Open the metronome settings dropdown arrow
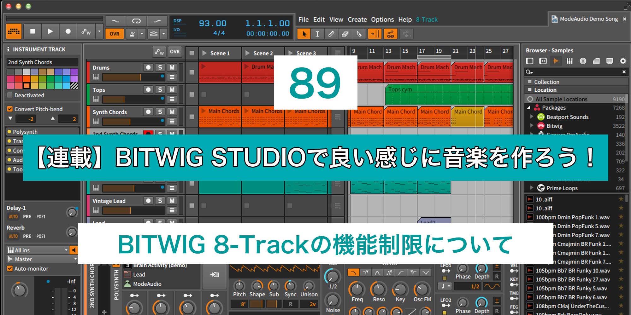631x315 pixels. 142,34
